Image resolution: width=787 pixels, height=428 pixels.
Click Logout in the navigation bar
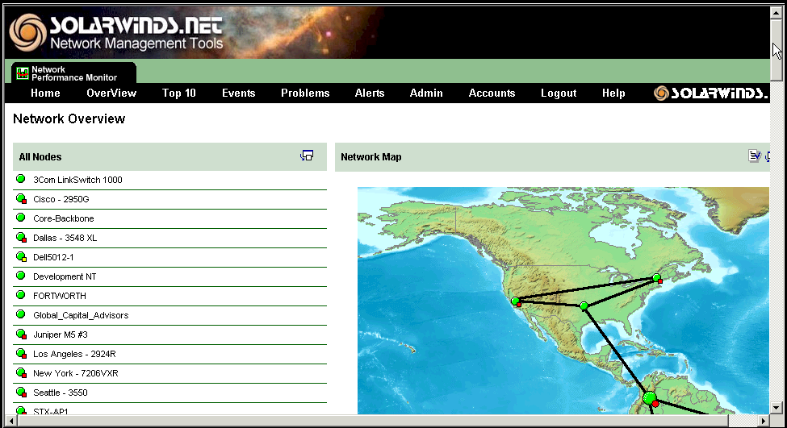(x=558, y=93)
